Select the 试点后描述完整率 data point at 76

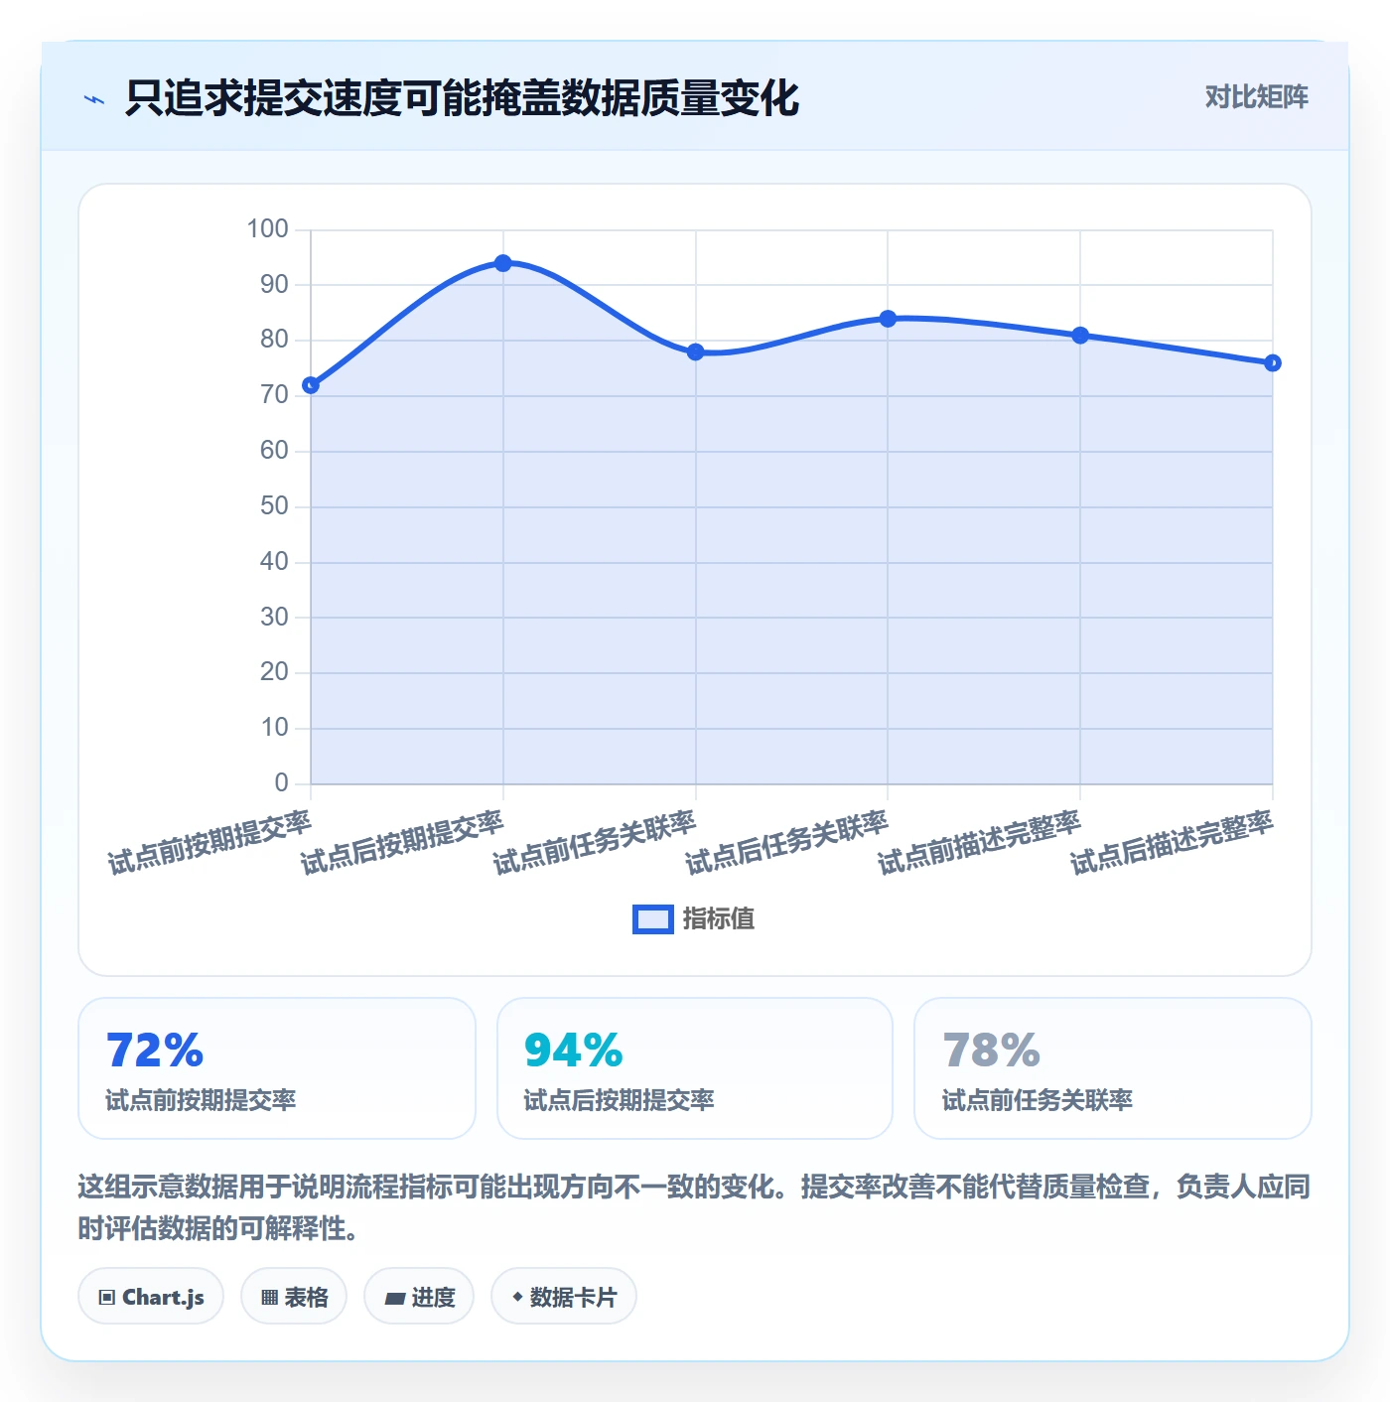tap(1273, 363)
